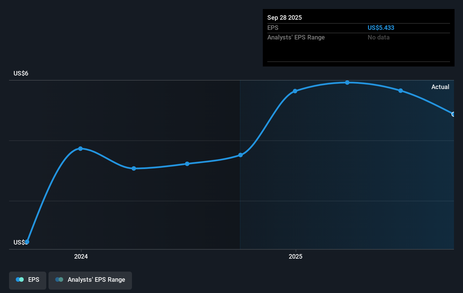Click the No data text in tooltip
The width and height of the screenshot is (463, 293).
[x=379, y=37]
